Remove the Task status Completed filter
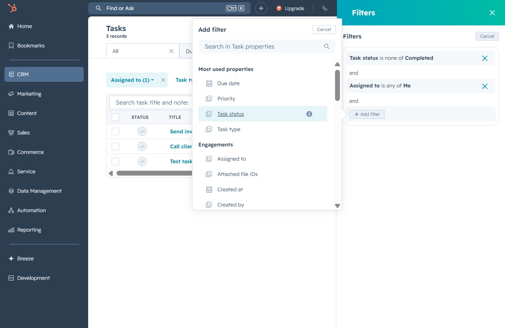This screenshot has width=505, height=328. tap(485, 58)
